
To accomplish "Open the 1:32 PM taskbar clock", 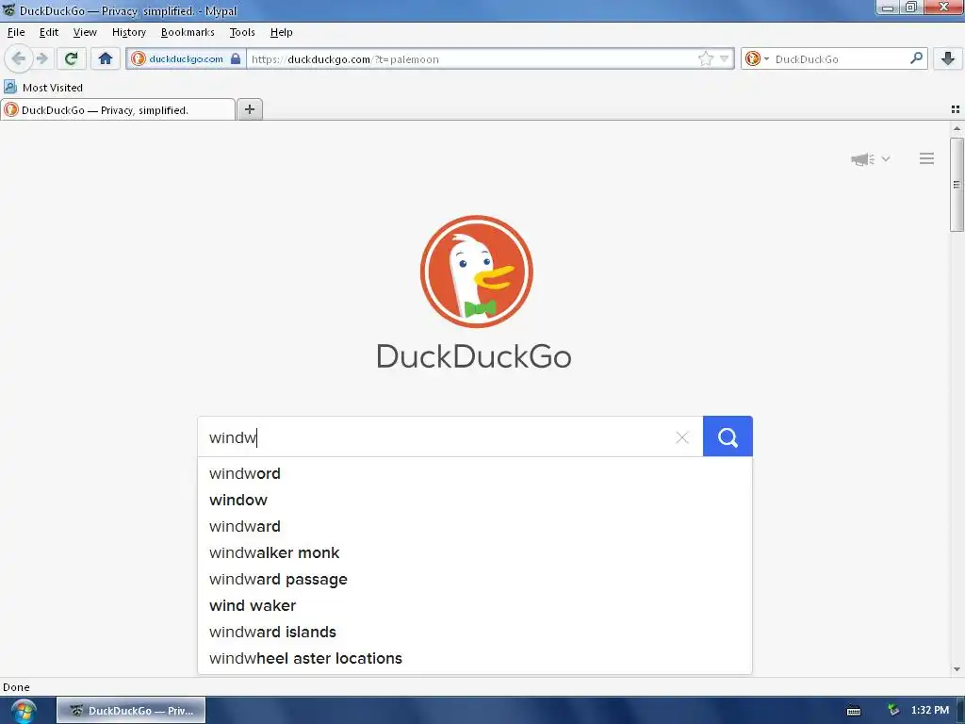I will click(930, 711).
